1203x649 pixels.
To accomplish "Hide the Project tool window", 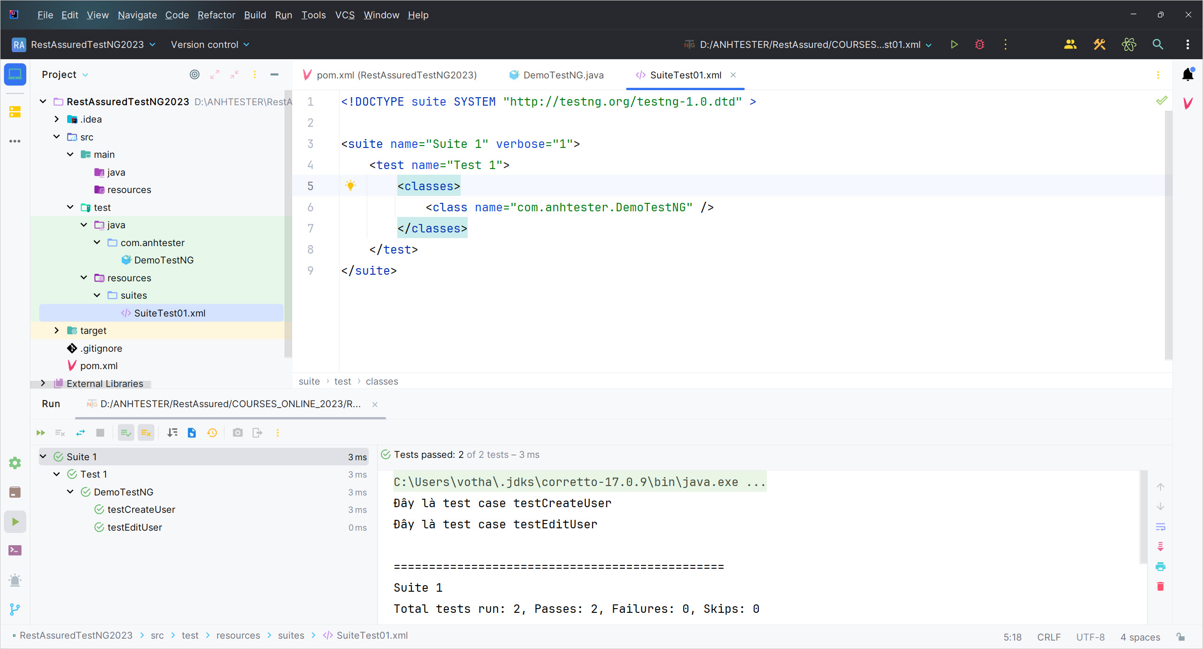I will coord(275,75).
